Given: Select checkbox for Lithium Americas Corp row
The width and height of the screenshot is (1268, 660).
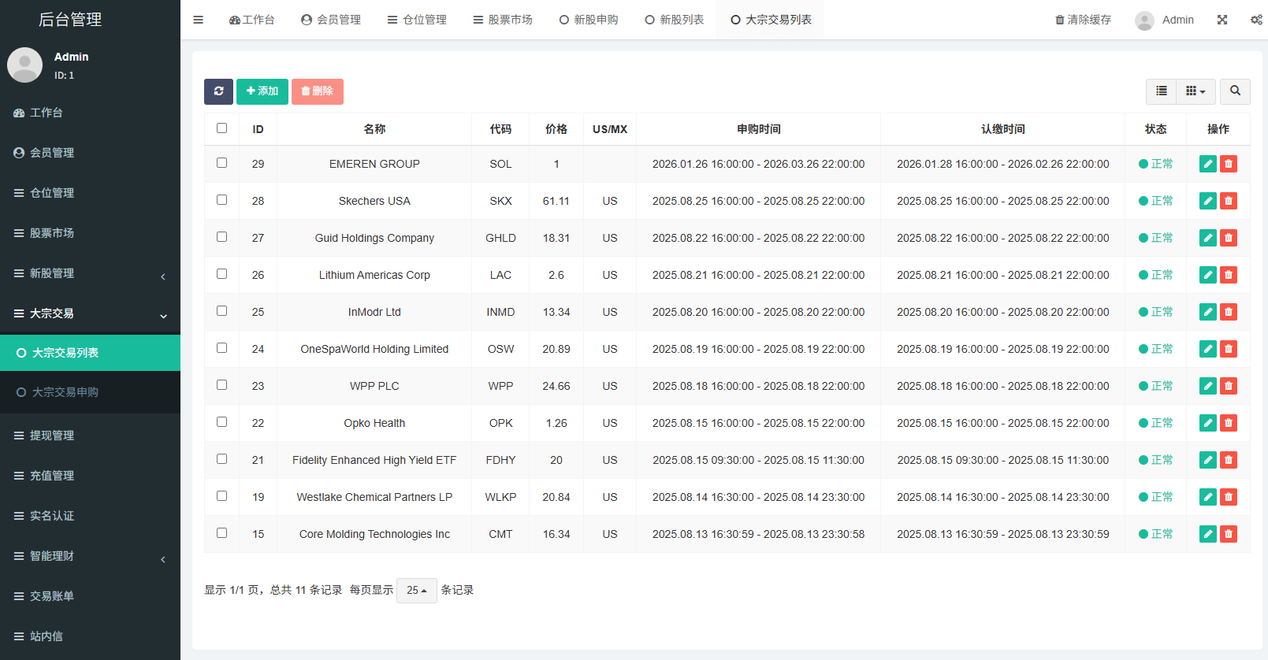Looking at the screenshot, I should tap(221, 274).
